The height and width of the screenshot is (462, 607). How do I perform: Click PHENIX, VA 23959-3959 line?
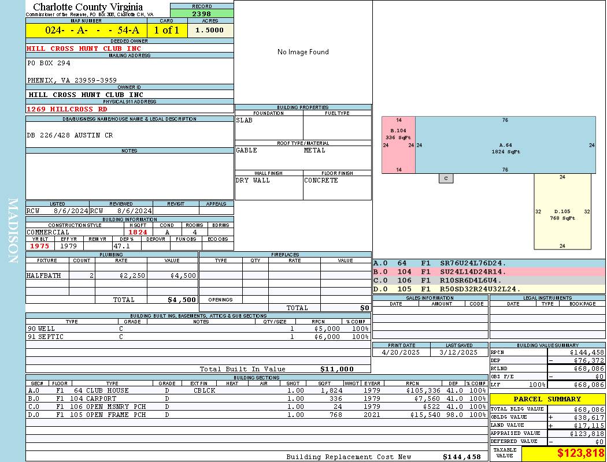[x=72, y=80]
